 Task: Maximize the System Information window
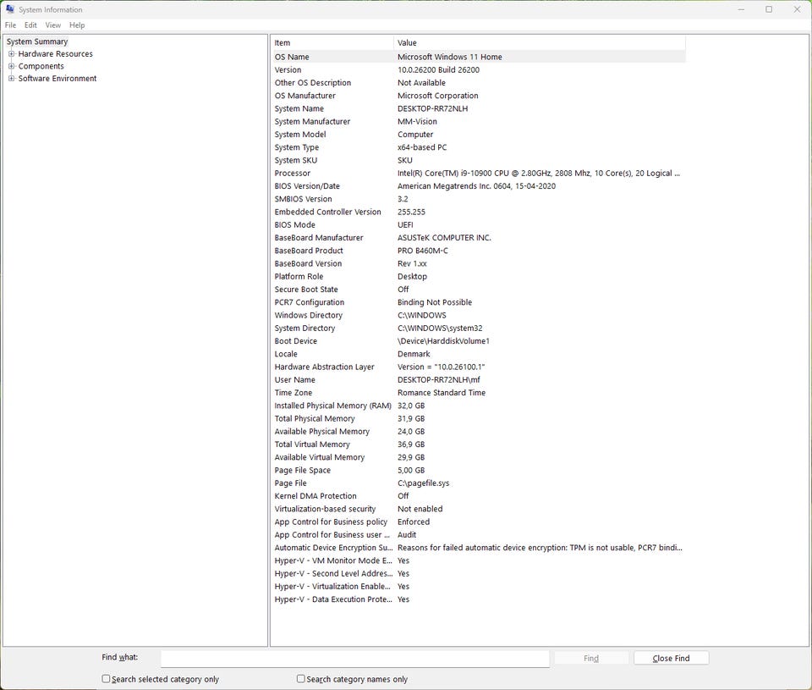click(x=769, y=9)
